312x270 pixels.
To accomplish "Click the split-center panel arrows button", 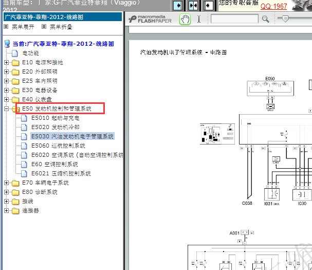I will click(x=193, y=6).
